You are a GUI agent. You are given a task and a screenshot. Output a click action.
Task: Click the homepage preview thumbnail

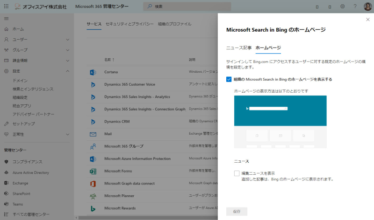[280, 122]
